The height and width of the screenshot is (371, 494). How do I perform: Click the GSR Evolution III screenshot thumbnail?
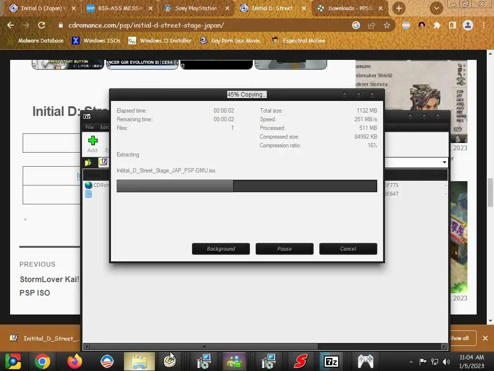click(x=142, y=64)
